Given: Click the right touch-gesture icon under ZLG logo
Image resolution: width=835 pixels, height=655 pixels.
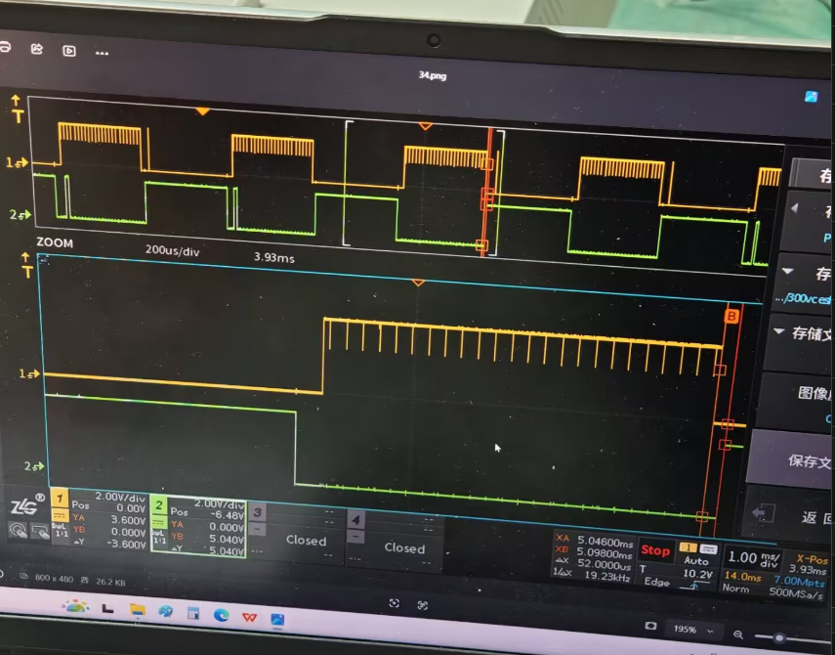Looking at the screenshot, I should (x=40, y=532).
